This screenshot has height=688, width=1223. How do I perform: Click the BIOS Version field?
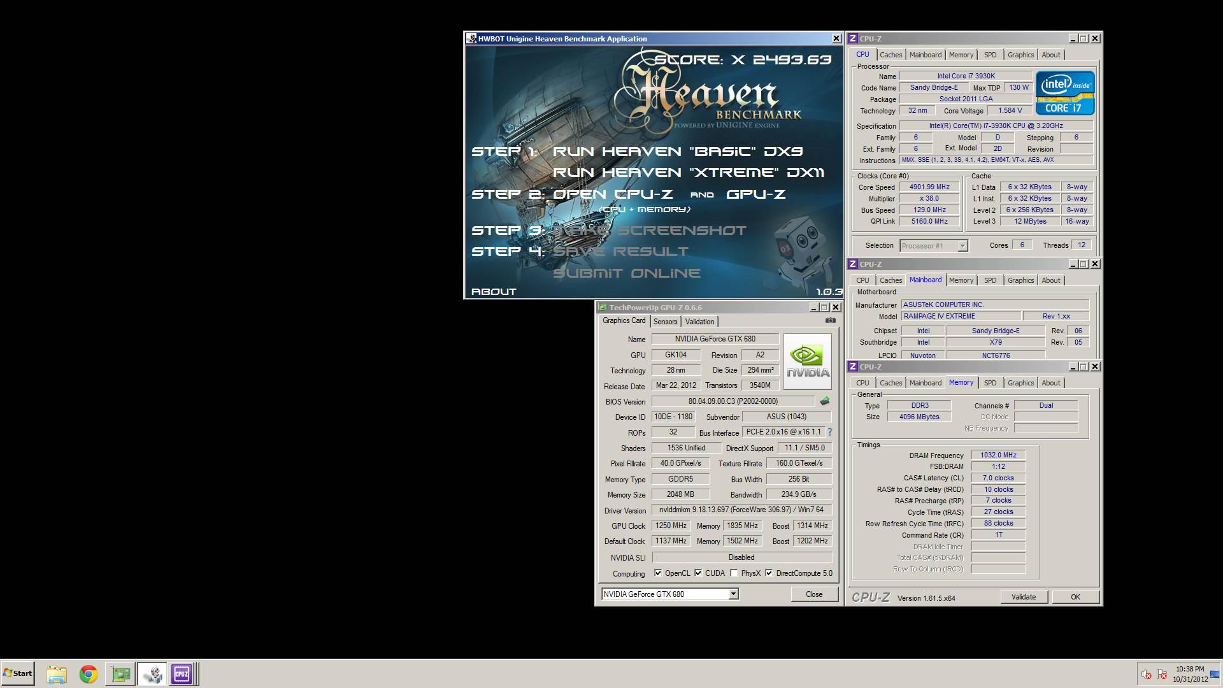tap(733, 401)
